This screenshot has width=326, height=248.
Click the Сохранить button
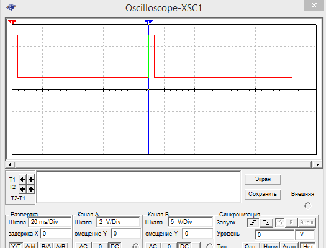[263, 194]
